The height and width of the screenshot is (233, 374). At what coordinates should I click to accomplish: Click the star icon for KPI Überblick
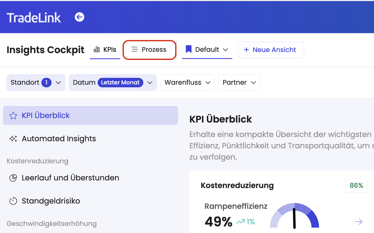pos(13,115)
